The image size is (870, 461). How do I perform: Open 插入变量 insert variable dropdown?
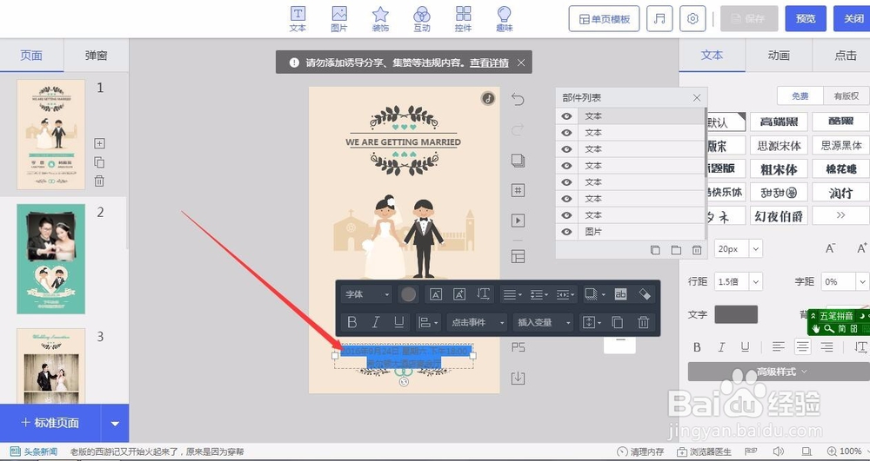543,322
